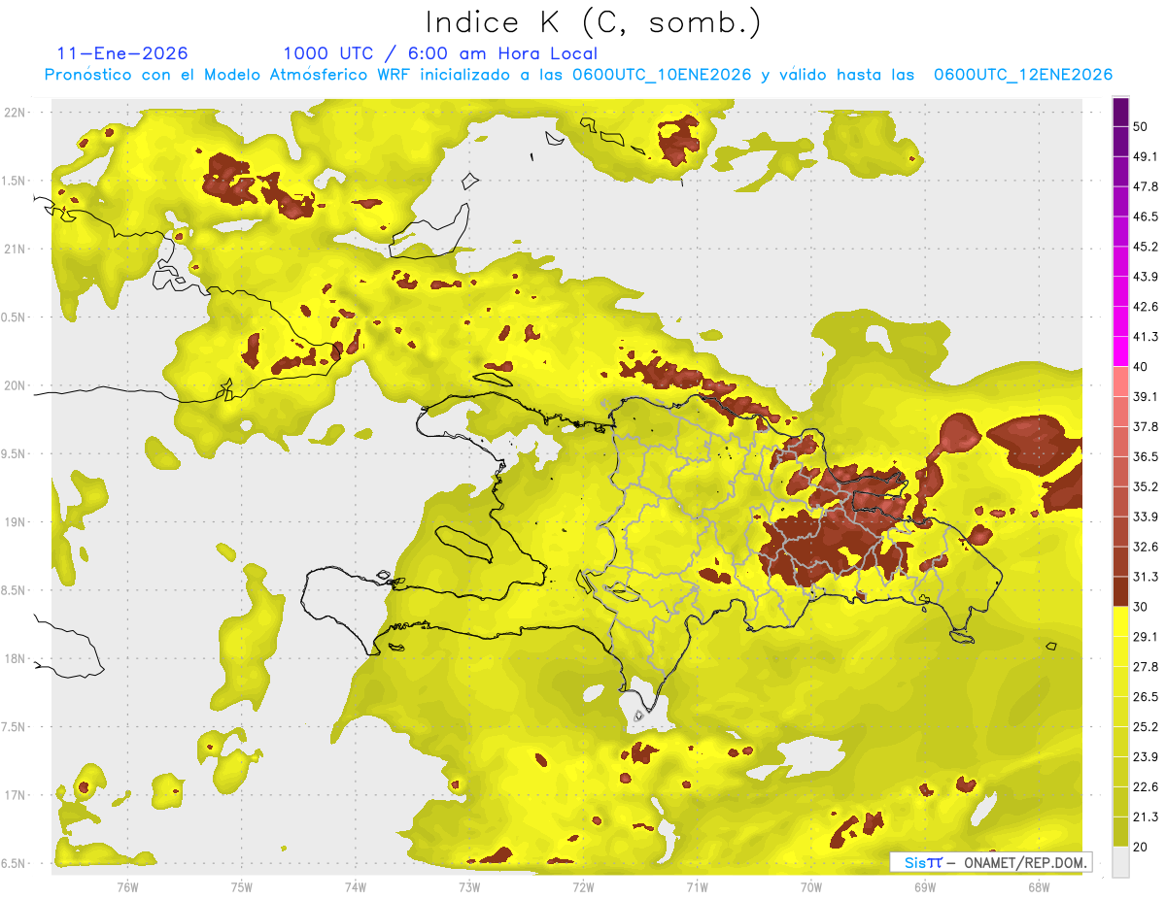This screenshot has width=1166, height=900.
Task: Click the '17N' latitude label
Action: click(x=14, y=795)
